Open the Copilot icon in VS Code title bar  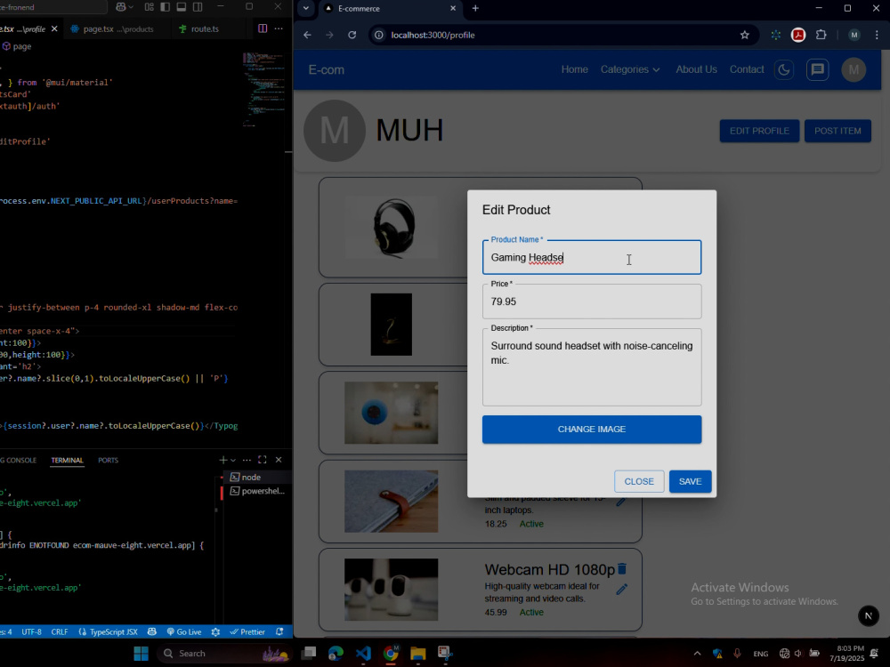[x=121, y=7]
